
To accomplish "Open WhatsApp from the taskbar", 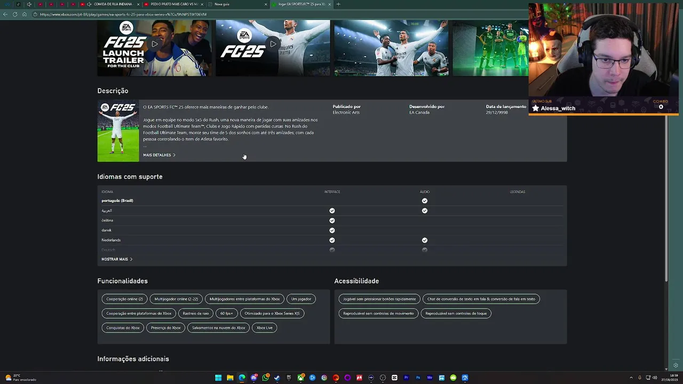I will tap(266, 378).
